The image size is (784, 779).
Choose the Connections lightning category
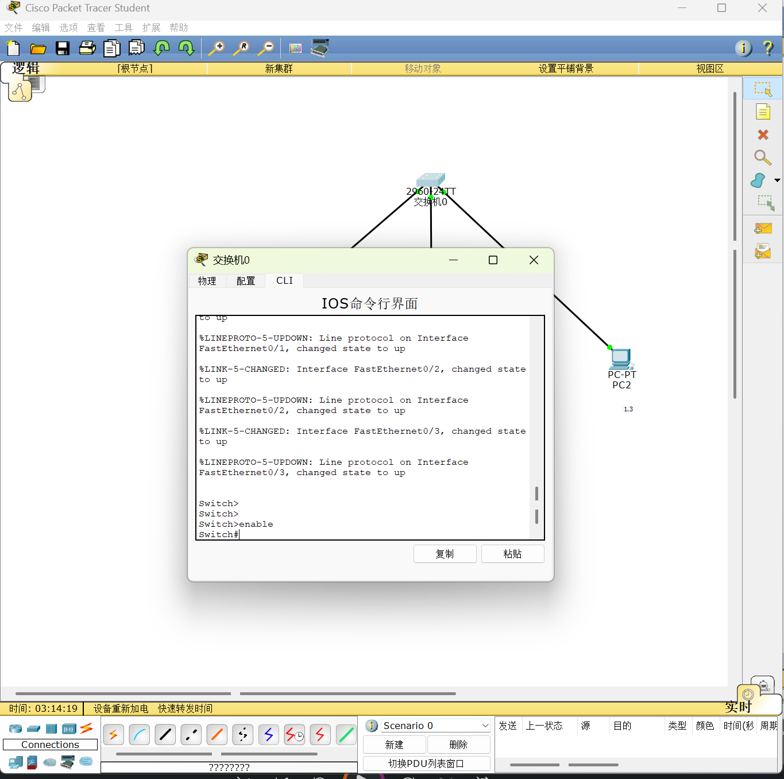(87, 728)
